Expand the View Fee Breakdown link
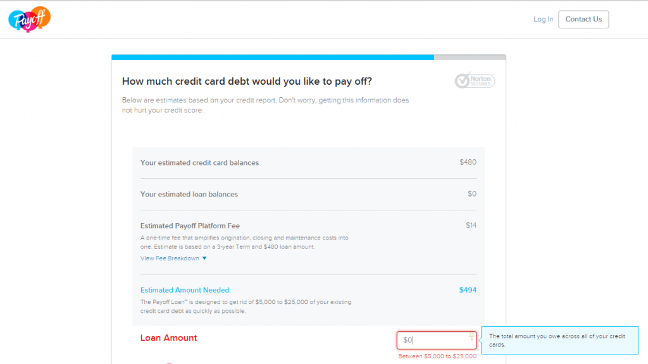The image size is (648, 364). pos(170,258)
